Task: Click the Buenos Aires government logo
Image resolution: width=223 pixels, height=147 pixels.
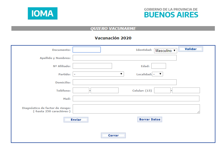Action: coord(171,13)
